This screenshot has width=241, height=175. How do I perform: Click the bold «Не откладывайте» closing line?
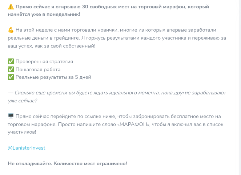coord(67,163)
